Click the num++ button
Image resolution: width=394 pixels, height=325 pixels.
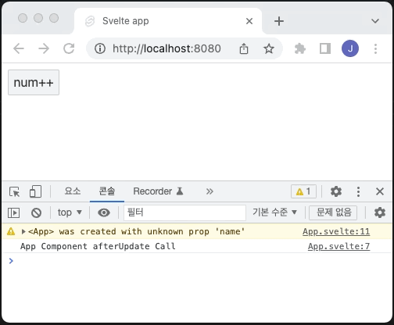click(34, 83)
